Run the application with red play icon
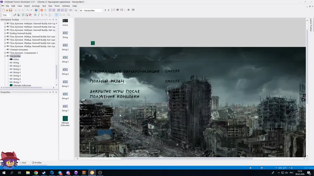This screenshot has width=314, height=176. click(42, 10)
